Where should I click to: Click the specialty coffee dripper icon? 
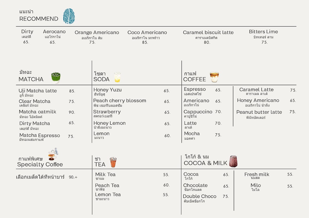pyautogui.click(x=53, y=154)
